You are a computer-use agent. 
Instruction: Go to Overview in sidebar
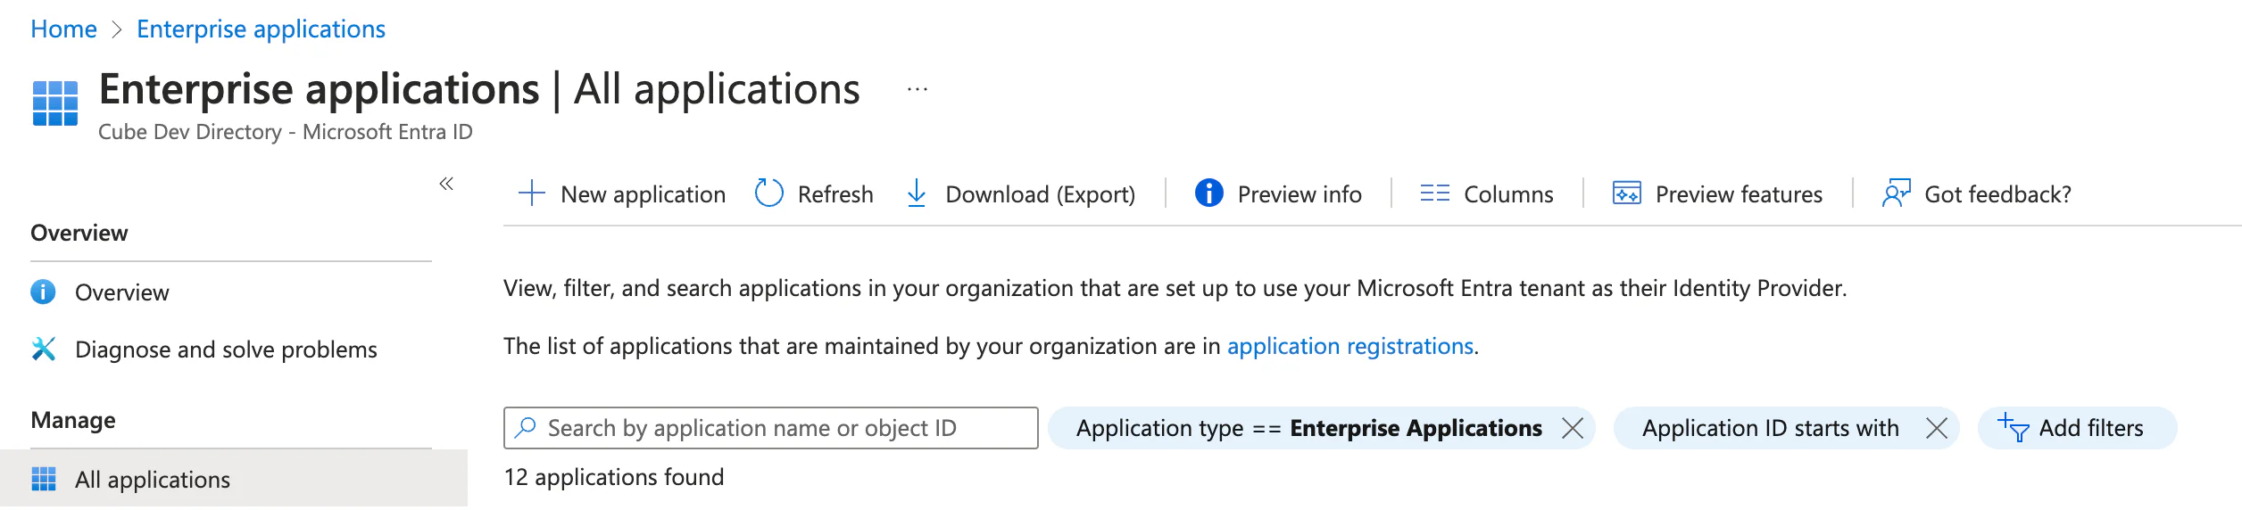click(121, 292)
